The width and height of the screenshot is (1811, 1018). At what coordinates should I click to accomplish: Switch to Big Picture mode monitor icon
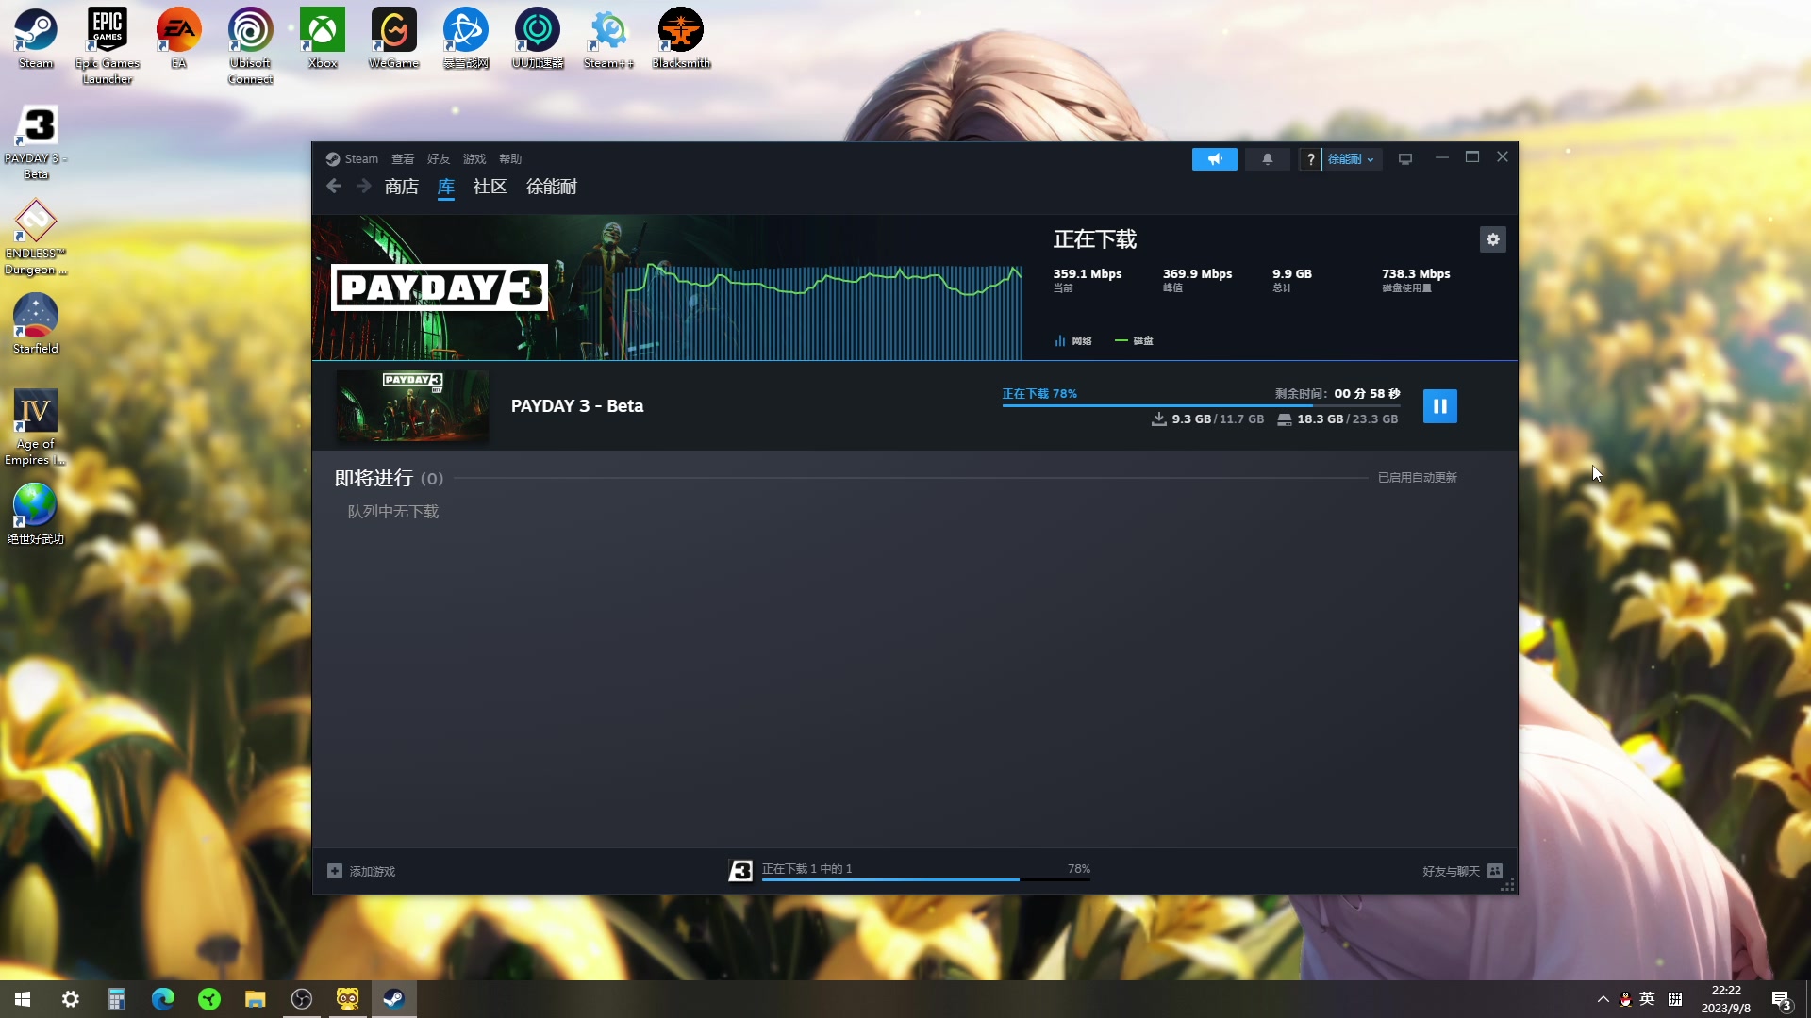click(1404, 159)
